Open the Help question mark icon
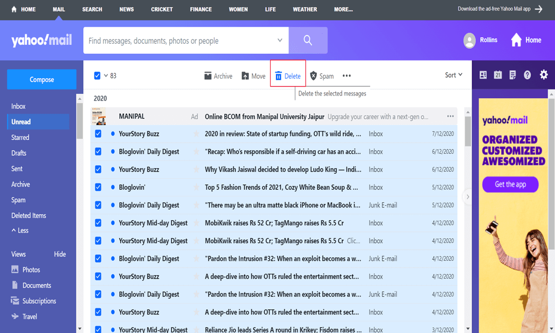The height and width of the screenshot is (333, 555). [x=527, y=75]
